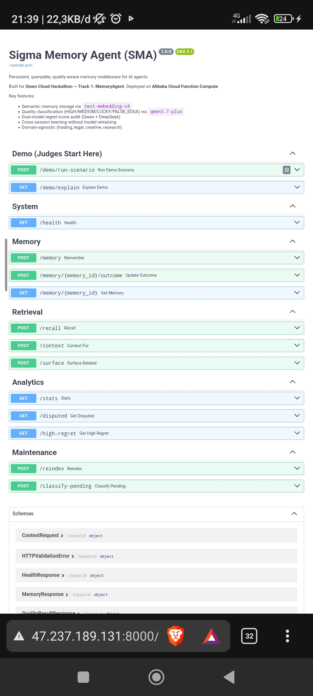Expand the /classify-pending endpoint chevron
Viewport: 313px width, 696px height.
(x=297, y=486)
